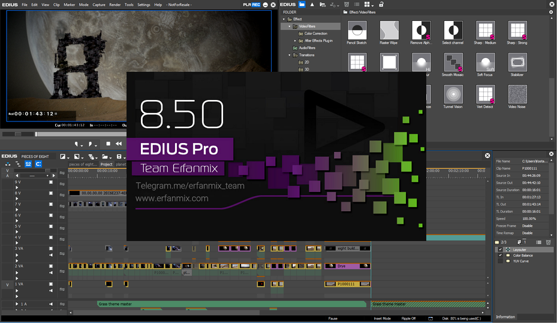Open the Render menu

tap(115, 5)
